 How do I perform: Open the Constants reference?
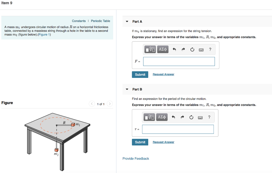79,21
